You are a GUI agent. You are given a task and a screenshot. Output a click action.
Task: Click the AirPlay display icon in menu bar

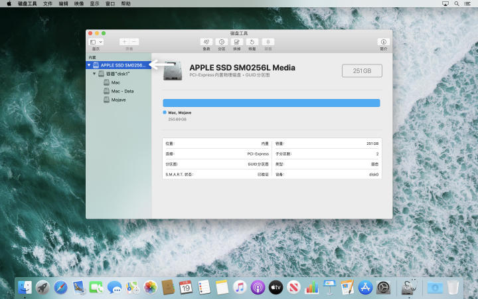pyautogui.click(x=445, y=4)
